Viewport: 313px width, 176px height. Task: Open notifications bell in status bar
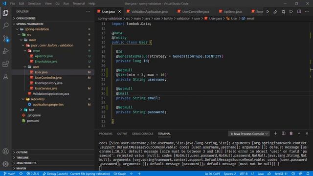point(308,174)
